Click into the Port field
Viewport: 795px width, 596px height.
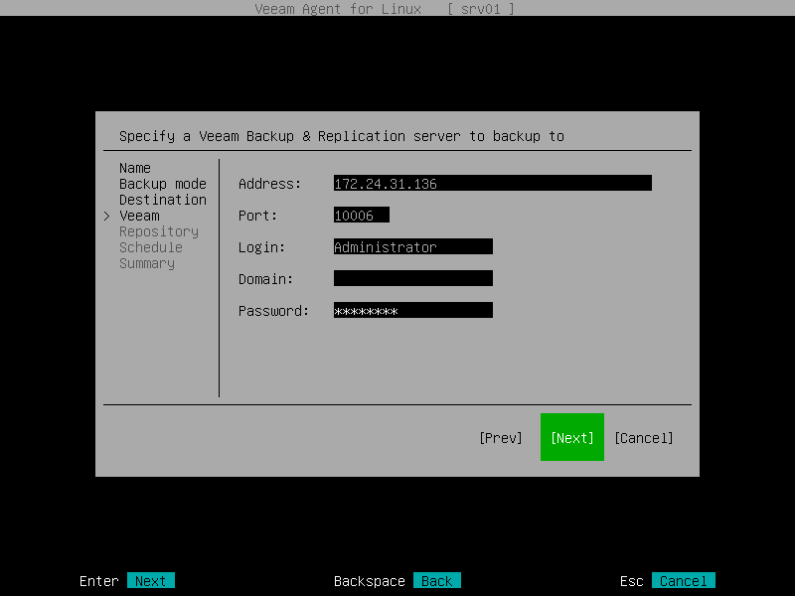361,215
